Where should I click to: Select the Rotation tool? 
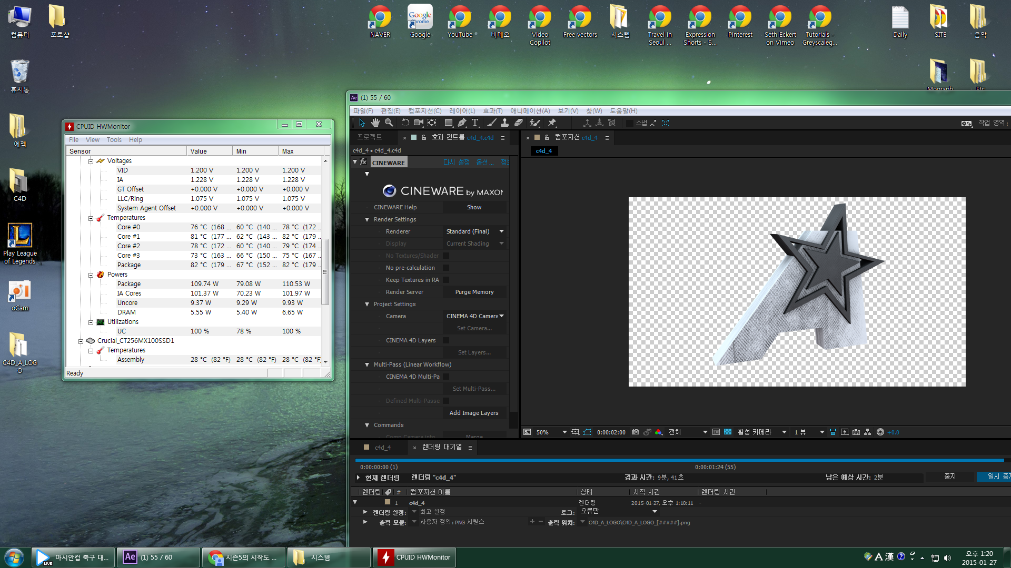click(405, 123)
